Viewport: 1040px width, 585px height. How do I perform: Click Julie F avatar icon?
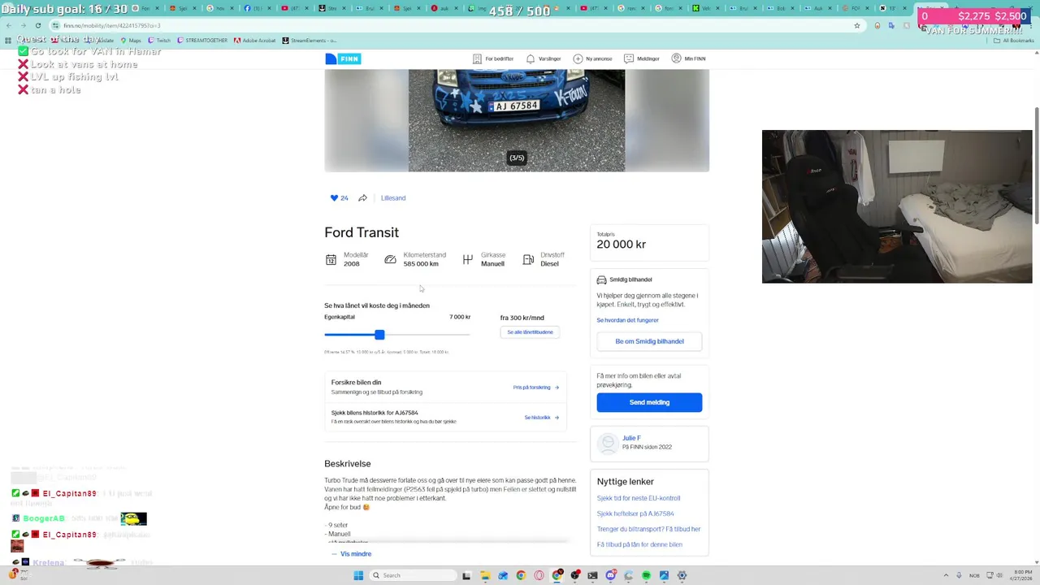coord(608,443)
